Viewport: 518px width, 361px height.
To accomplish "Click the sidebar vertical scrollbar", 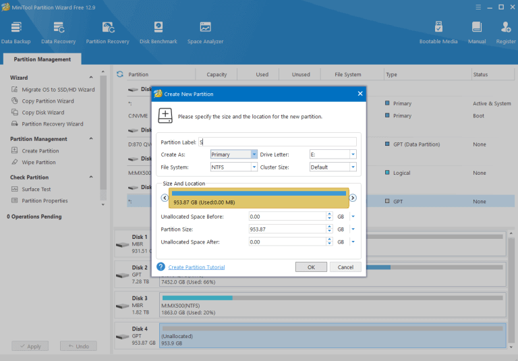I will pyautogui.click(x=103, y=132).
